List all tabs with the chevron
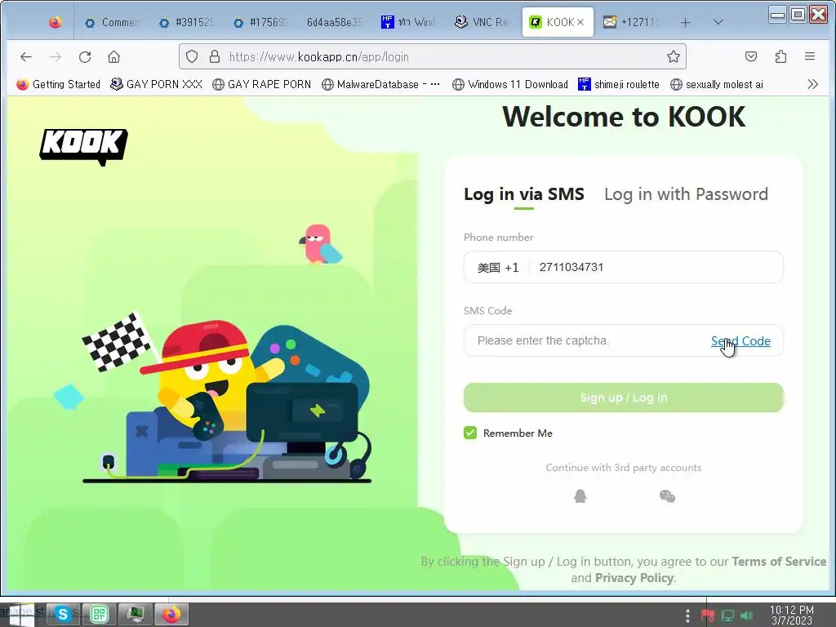 tap(718, 22)
